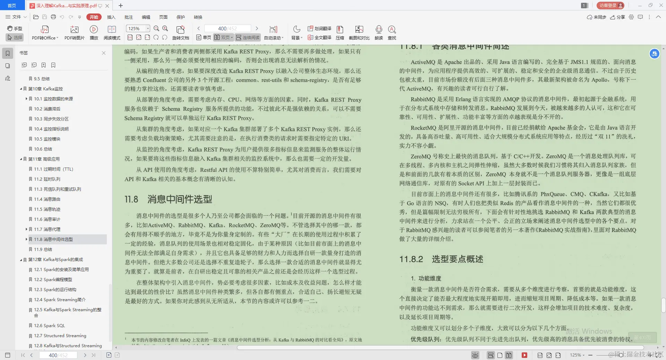Rotate the document with 旋转文档

coord(180,33)
